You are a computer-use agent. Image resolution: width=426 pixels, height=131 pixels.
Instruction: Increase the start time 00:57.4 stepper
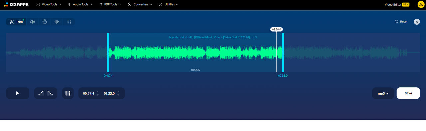pyautogui.click(x=98, y=92)
